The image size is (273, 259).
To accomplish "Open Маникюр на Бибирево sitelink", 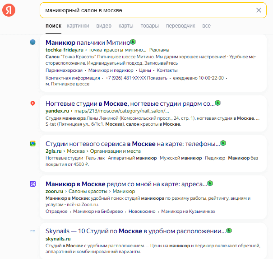I will 98,212.
